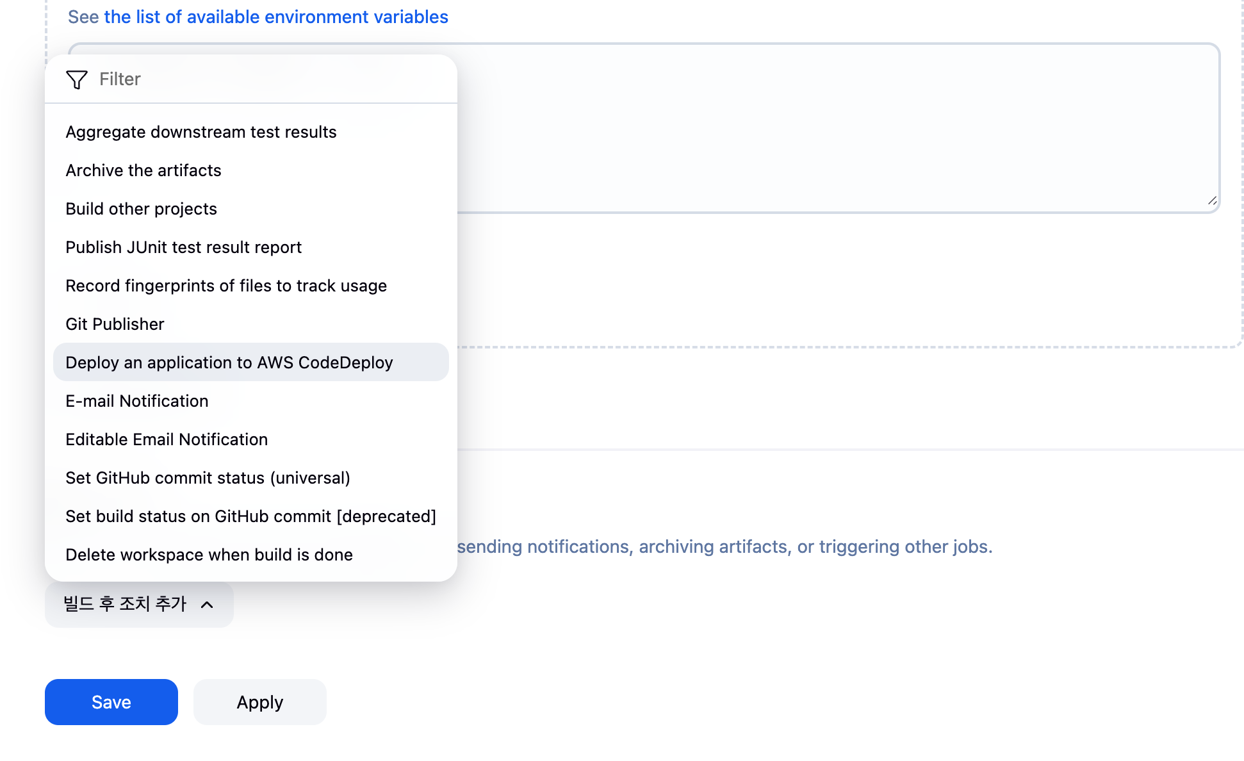Click the resize handle of the text area
This screenshot has width=1244, height=761.
click(x=1212, y=201)
